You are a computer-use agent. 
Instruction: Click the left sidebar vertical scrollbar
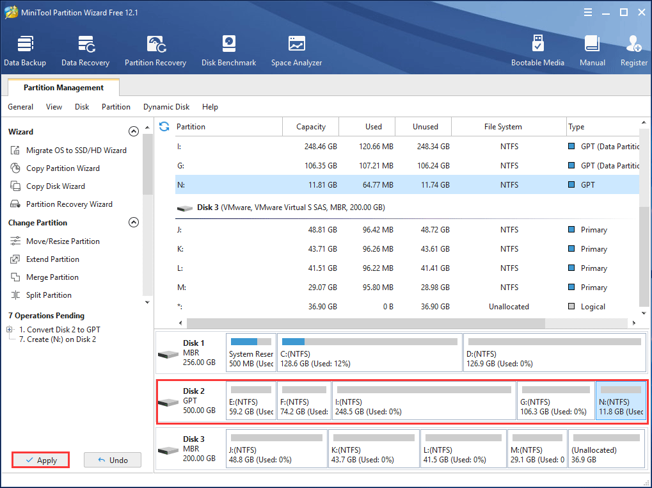(147, 165)
